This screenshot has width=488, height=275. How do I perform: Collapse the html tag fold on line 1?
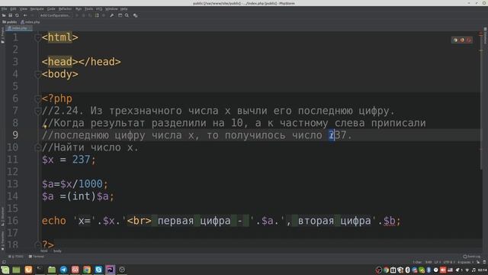pos(37,37)
